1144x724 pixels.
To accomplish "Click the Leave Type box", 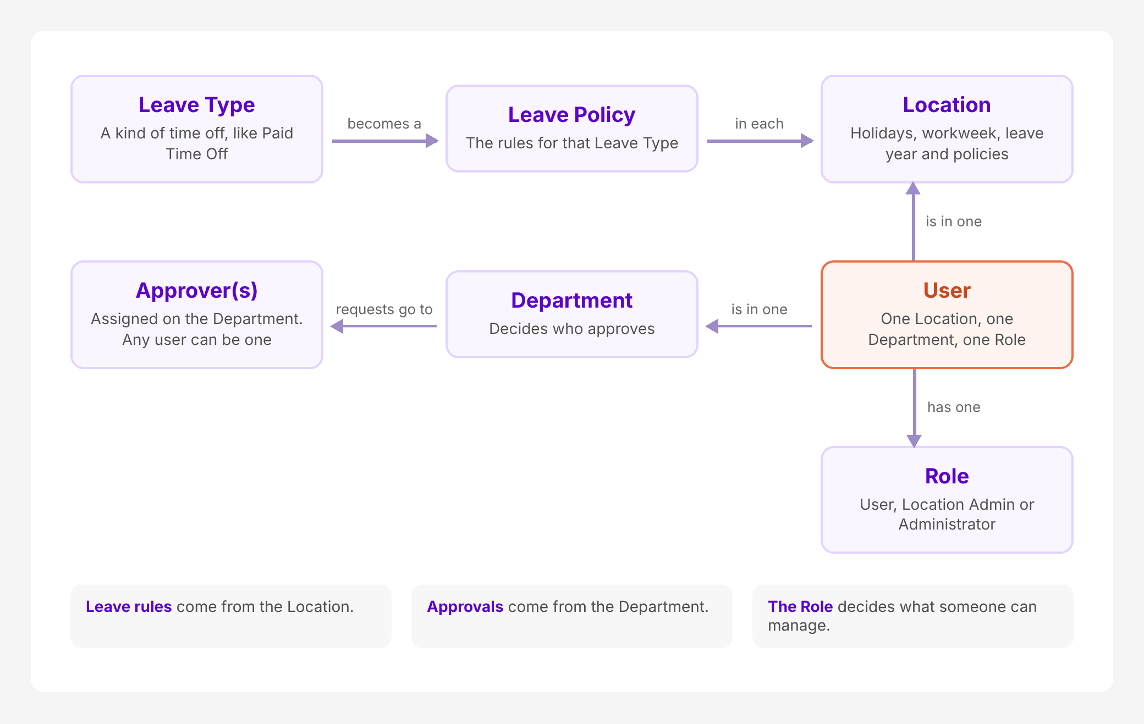I will click(197, 129).
